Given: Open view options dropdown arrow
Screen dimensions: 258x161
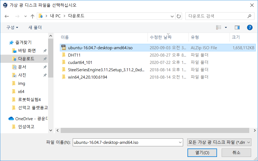Looking at the screenshot, I should click(226, 27).
